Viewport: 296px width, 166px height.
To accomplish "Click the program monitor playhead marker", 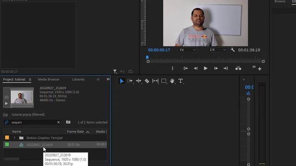I will coord(147,57).
